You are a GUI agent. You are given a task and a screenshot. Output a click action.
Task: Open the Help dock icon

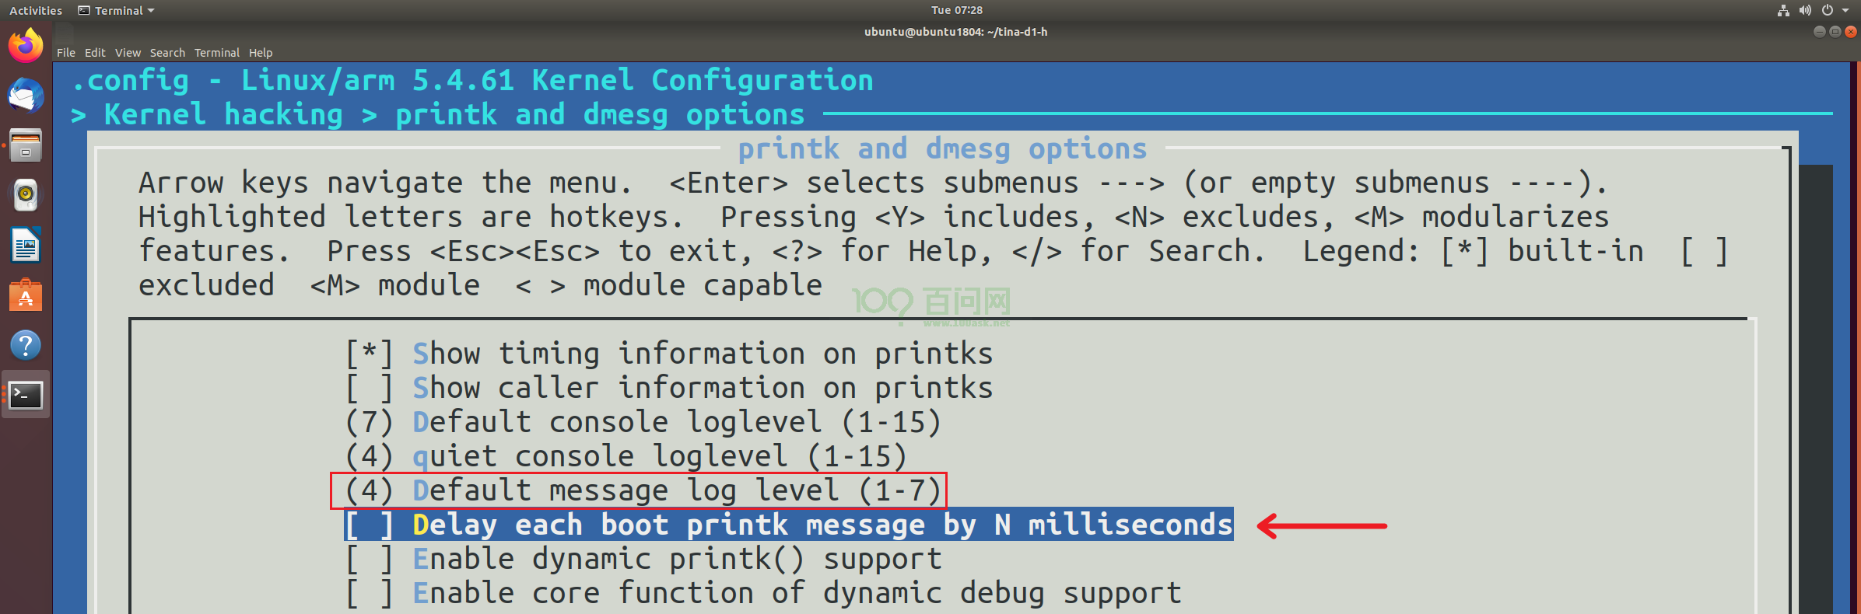coord(26,345)
